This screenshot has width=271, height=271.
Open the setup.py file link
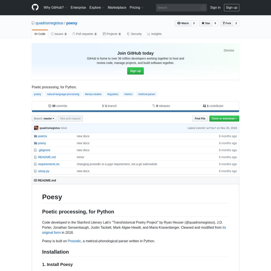tap(44, 171)
